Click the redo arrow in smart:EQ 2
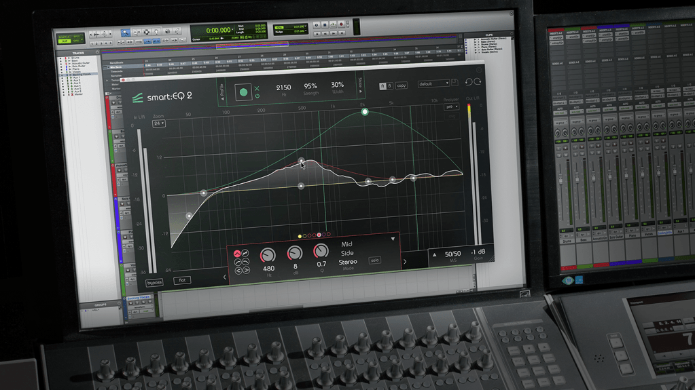This screenshot has width=695, height=390. pos(478,82)
